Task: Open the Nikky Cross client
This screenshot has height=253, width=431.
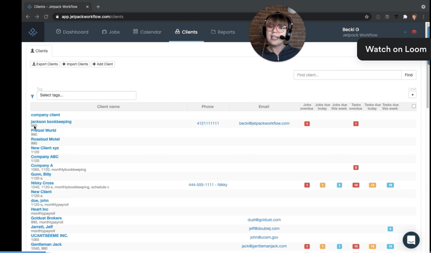Action: (x=42, y=183)
